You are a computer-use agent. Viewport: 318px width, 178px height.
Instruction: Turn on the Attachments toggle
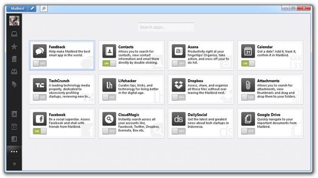pos(248,97)
